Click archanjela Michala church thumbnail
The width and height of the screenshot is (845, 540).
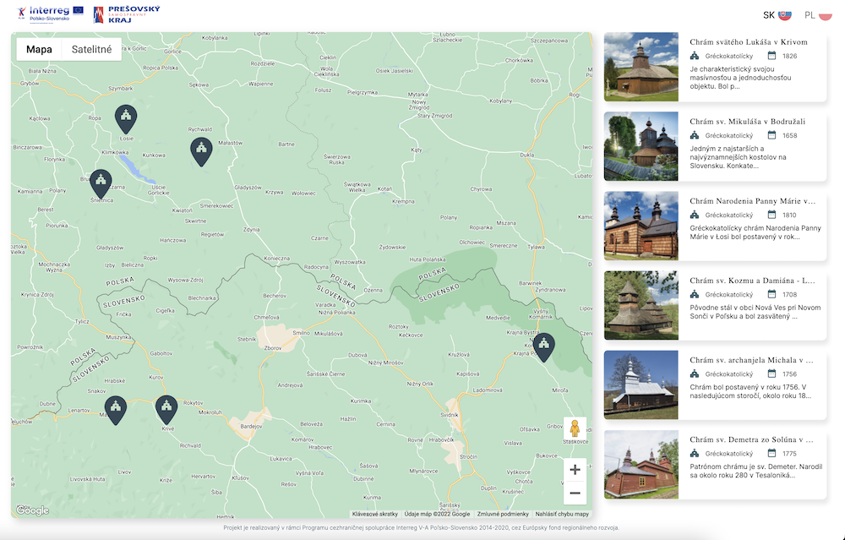641,385
